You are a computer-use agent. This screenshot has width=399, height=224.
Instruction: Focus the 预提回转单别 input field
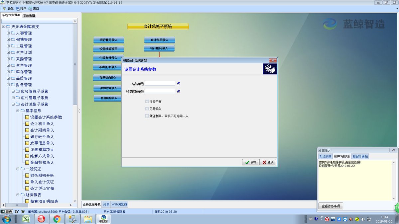[160, 91]
